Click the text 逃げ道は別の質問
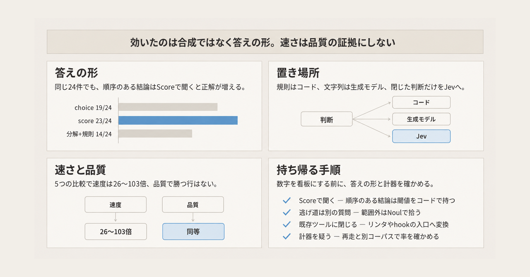This screenshot has width=530, height=277. point(324,213)
